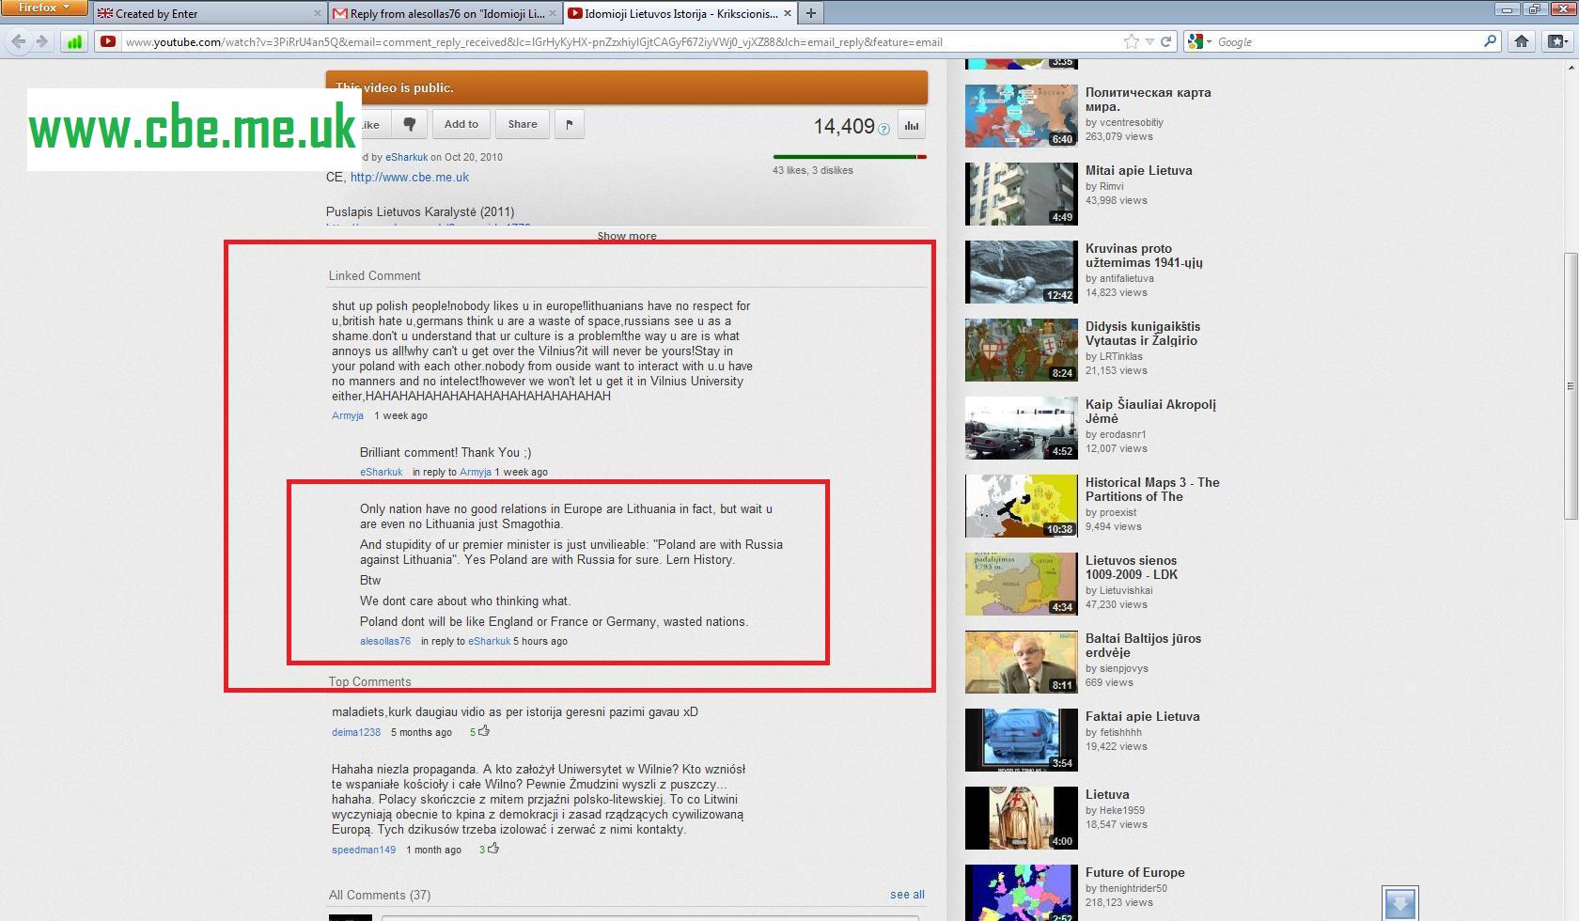Open deima1238's user profile
Screen dimensions: 1579x921
(x=356, y=732)
